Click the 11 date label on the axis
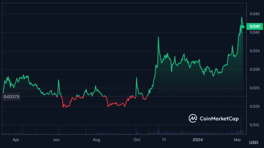 (x=164, y=140)
